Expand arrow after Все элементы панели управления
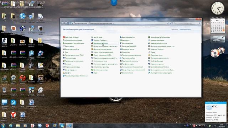This screenshot has height=128, width=228. [113, 23]
